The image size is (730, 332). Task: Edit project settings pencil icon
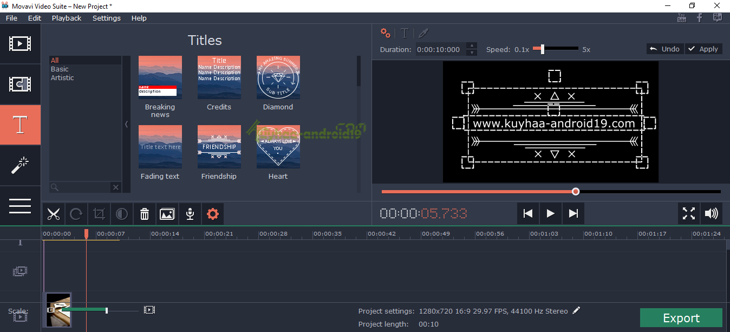pyautogui.click(x=576, y=310)
